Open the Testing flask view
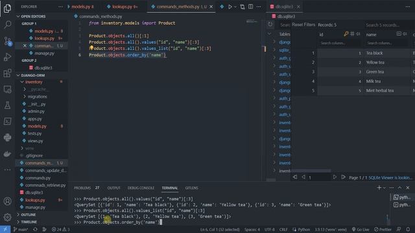The width and height of the screenshot is (415, 233). pos(7,105)
